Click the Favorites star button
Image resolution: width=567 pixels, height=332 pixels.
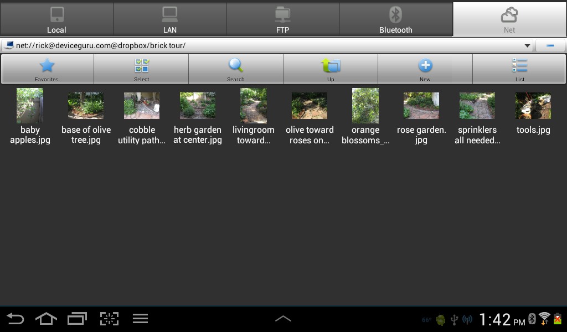pyautogui.click(x=47, y=69)
